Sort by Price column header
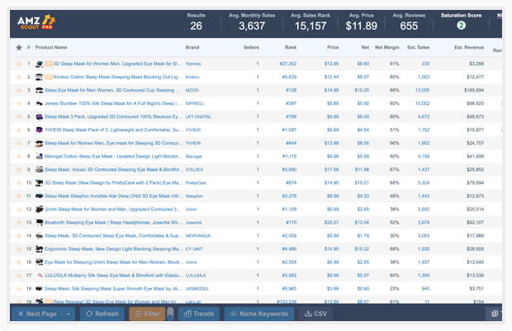 tap(333, 47)
